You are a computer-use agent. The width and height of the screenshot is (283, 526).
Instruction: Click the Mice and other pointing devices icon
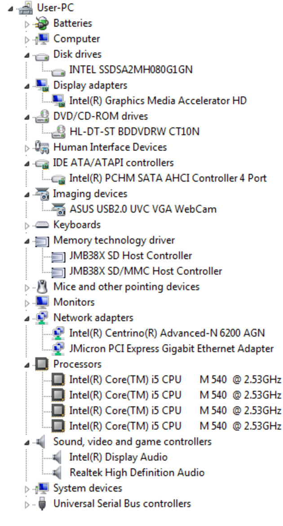point(42,287)
